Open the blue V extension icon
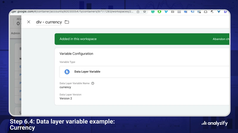This screenshot has height=133, width=238. (x=166, y=12)
